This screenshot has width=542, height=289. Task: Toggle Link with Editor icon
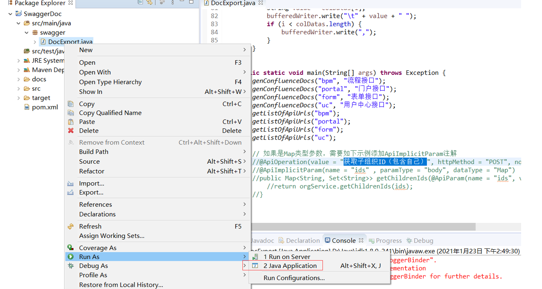(149, 3)
